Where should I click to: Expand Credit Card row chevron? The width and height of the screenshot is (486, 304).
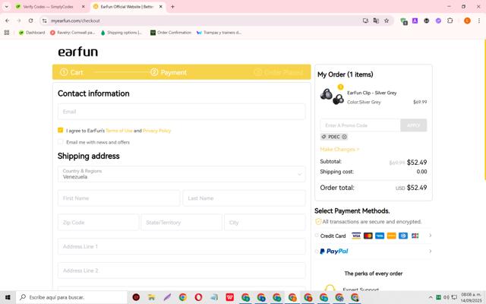pyautogui.click(x=431, y=236)
